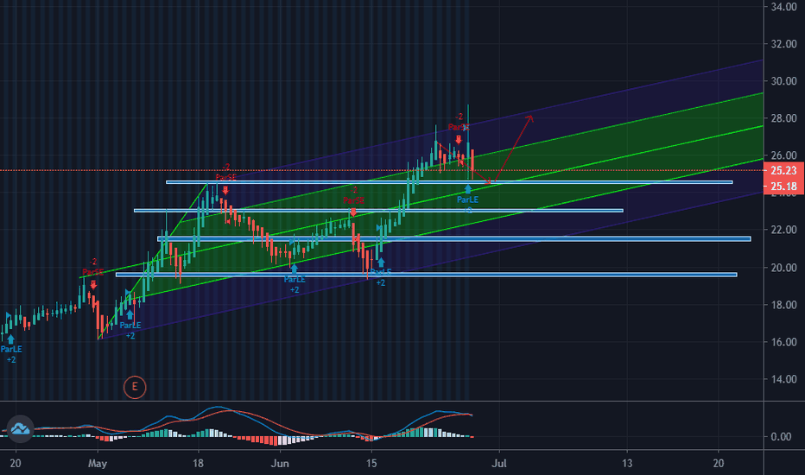
Task: Click the ParSE label above May 18 peak
Action: pyautogui.click(x=226, y=177)
